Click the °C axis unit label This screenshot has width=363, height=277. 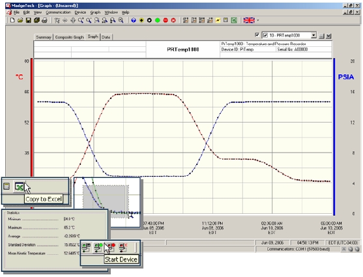(x=20, y=77)
